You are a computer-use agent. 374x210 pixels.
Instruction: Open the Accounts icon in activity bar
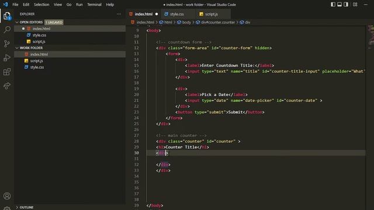(x=7, y=196)
